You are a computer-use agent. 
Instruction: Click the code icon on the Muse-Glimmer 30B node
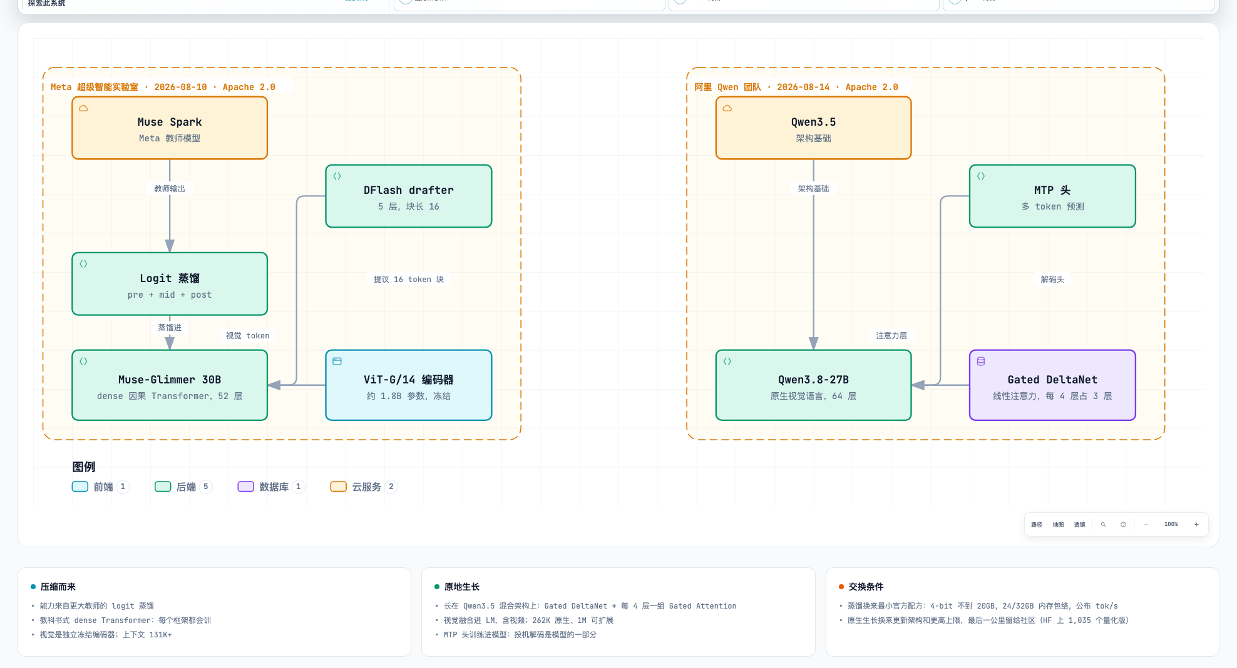tap(83, 362)
